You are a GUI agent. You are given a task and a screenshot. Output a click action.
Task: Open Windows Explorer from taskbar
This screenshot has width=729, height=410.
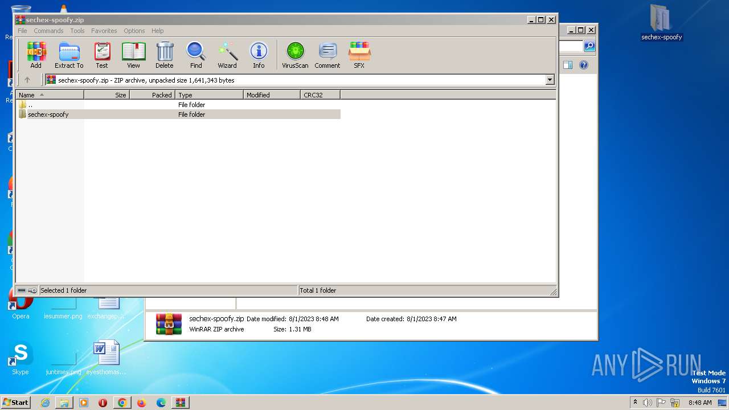[x=64, y=403]
